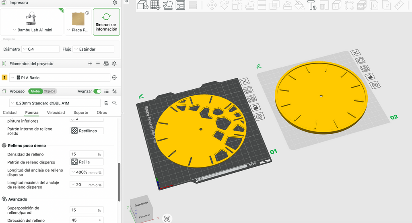Open plate 02 settings hexagon icon

pyautogui.click(x=375, y=85)
